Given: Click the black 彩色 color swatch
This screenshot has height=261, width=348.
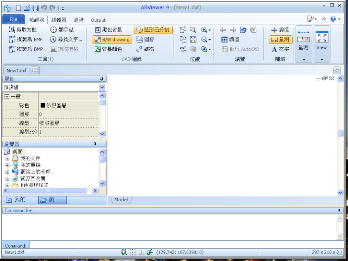Looking at the screenshot, I should [x=43, y=105].
